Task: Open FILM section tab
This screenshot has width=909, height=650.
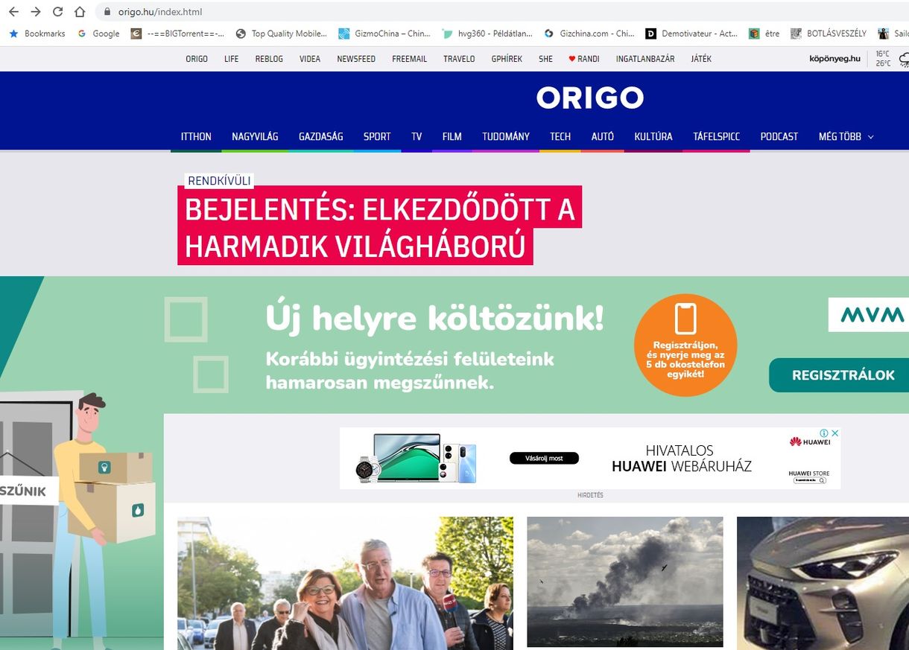Action: (x=452, y=136)
